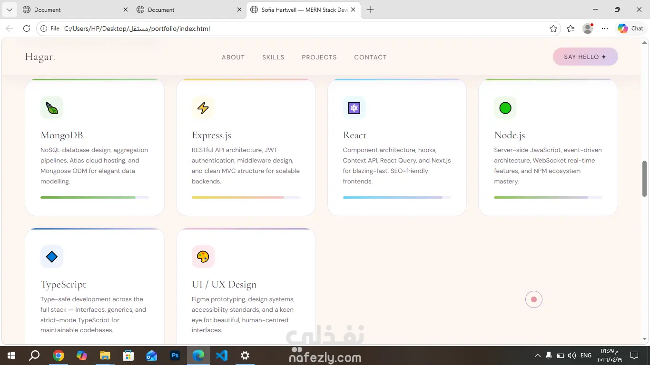Open the Copilot Chat button
The image size is (650, 365).
click(630, 29)
